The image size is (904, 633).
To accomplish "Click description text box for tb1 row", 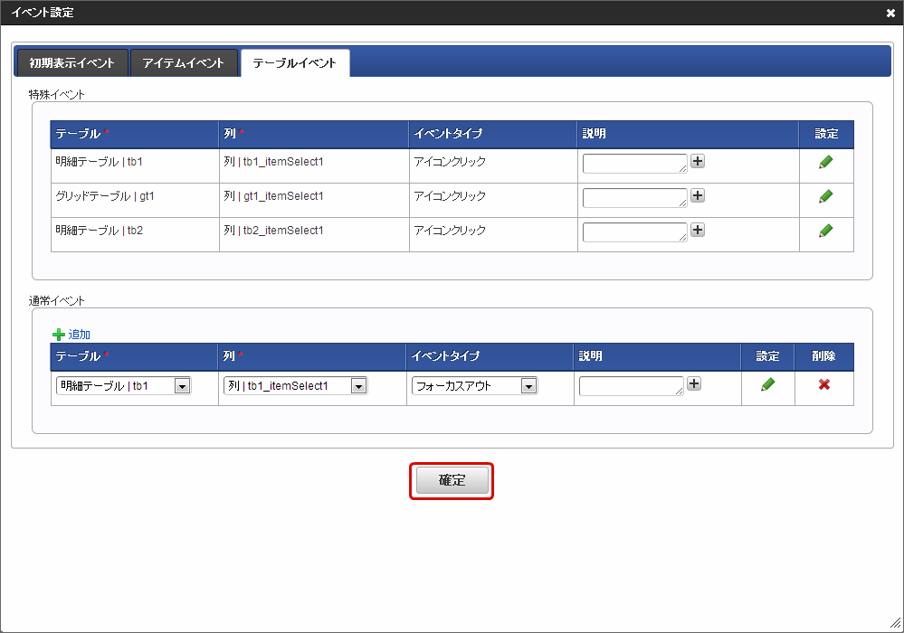I will 634,163.
